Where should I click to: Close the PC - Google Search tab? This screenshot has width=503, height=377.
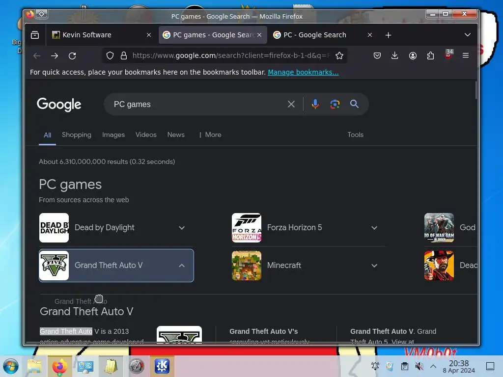tap(370, 35)
